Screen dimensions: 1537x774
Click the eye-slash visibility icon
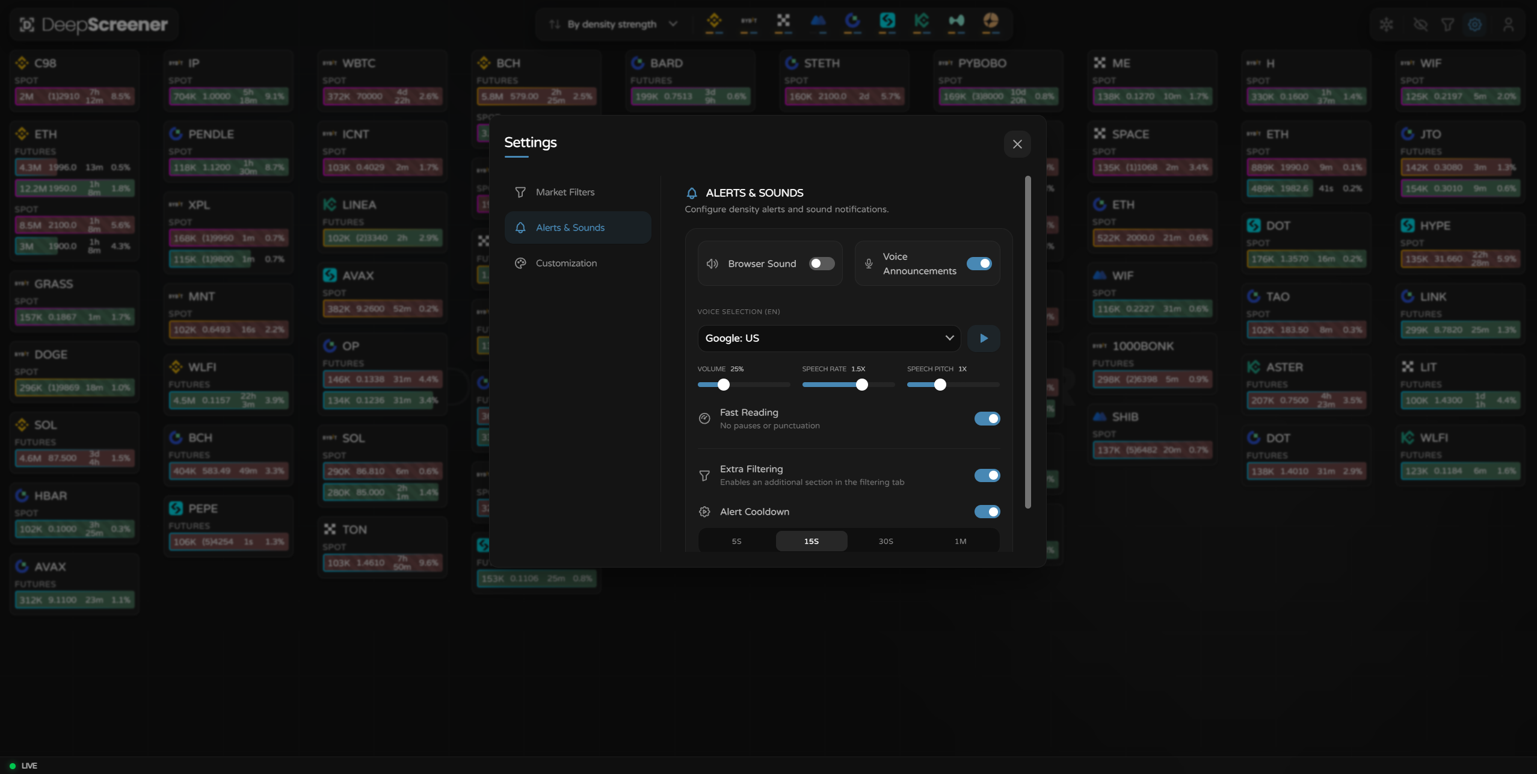pyautogui.click(x=1420, y=24)
